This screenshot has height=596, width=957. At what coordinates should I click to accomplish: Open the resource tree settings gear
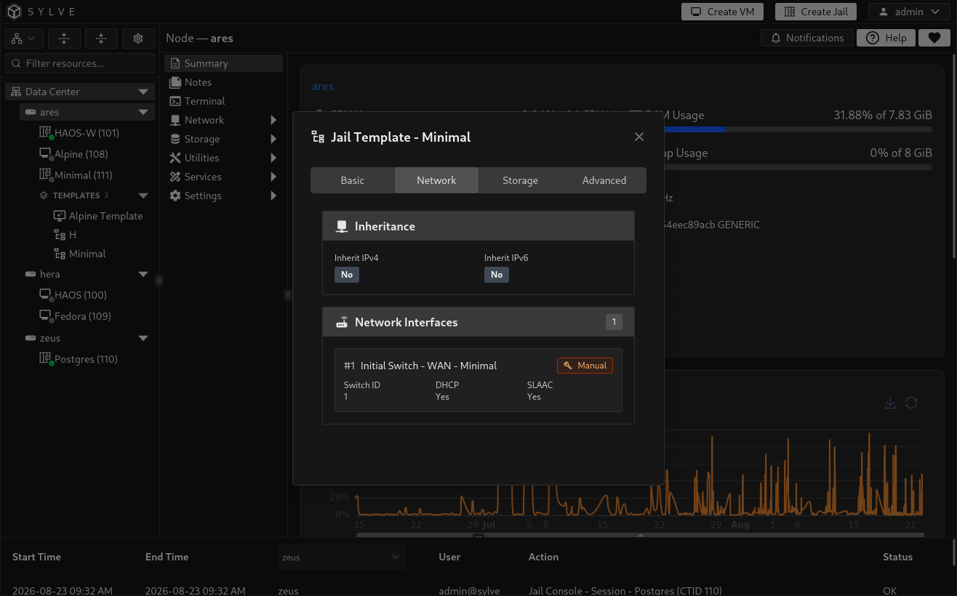click(138, 39)
